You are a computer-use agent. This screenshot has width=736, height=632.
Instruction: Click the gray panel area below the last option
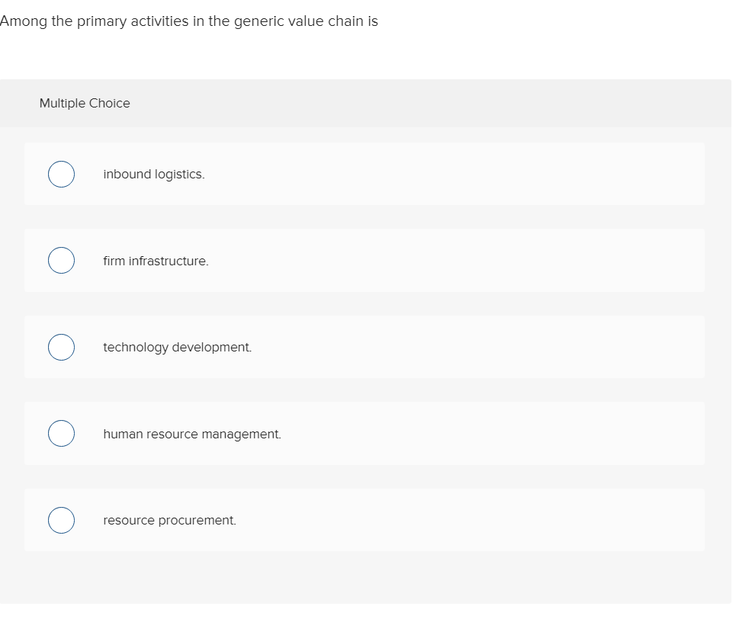pos(366,578)
